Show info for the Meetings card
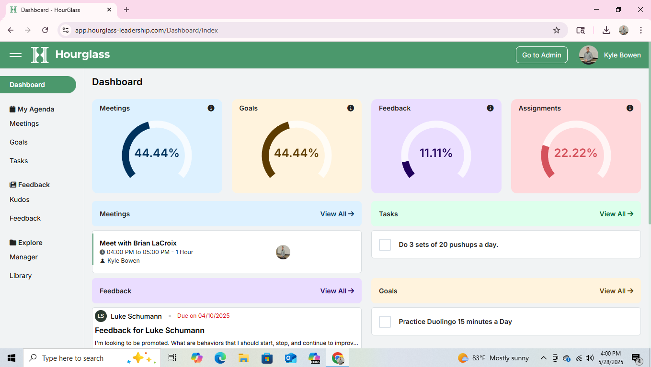The image size is (651, 367). 211,108
